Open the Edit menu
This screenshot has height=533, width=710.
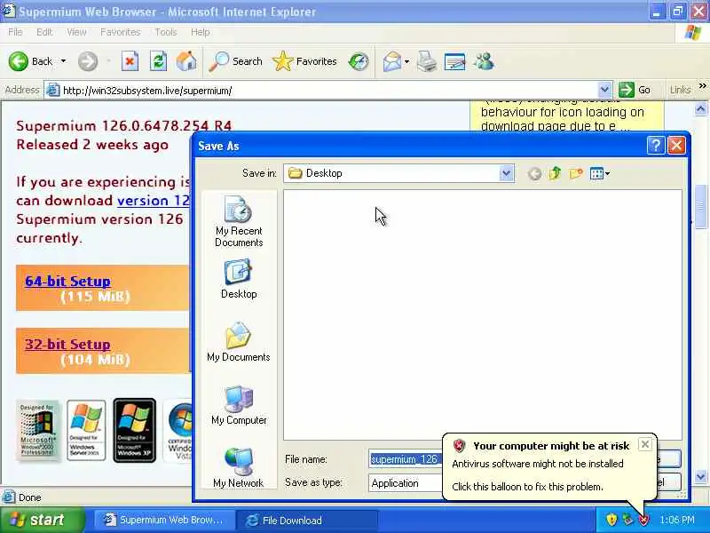[x=44, y=32]
